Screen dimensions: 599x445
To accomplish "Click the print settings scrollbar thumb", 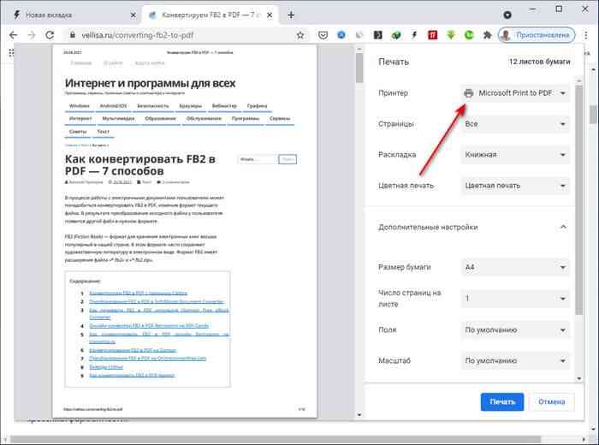I will point(578,199).
